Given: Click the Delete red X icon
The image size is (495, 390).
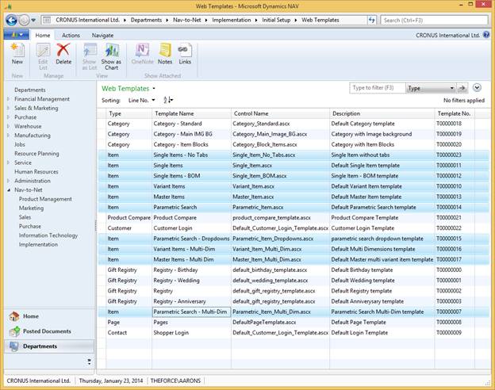Looking at the screenshot, I should tap(63, 51).
